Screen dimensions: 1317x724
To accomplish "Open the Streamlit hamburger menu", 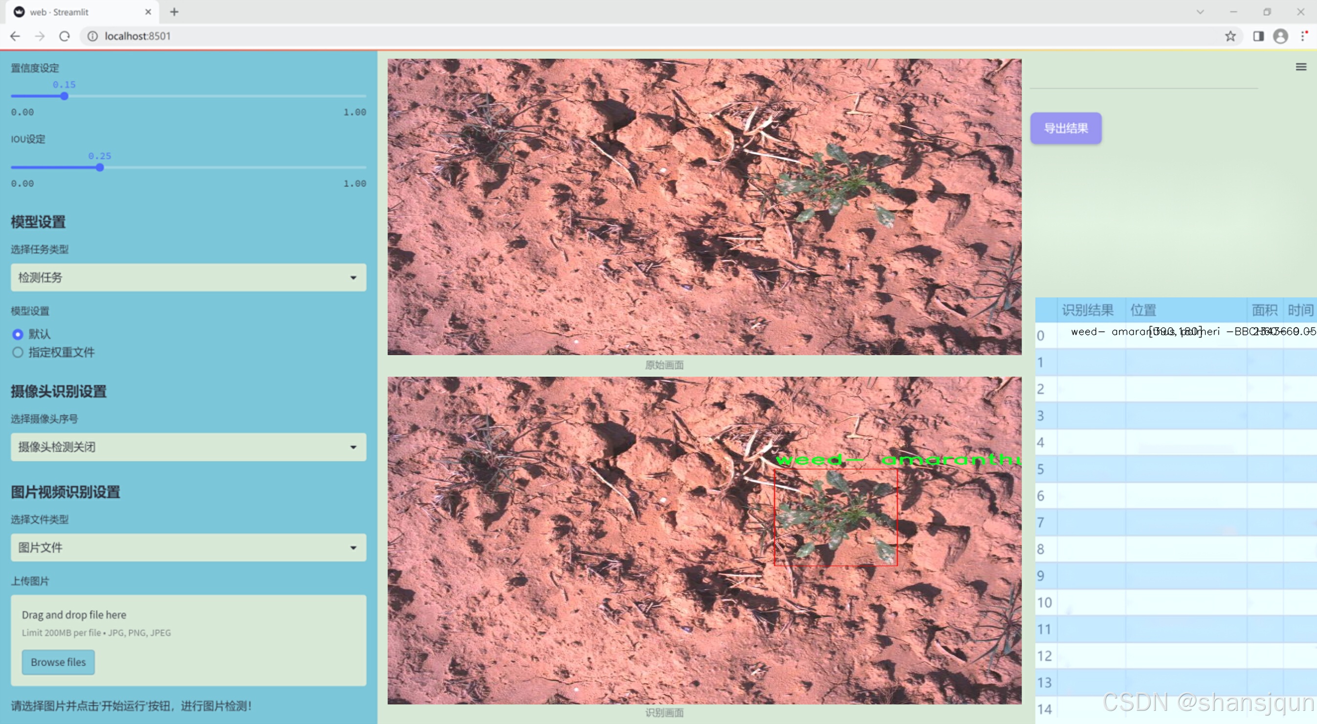I will tap(1301, 67).
